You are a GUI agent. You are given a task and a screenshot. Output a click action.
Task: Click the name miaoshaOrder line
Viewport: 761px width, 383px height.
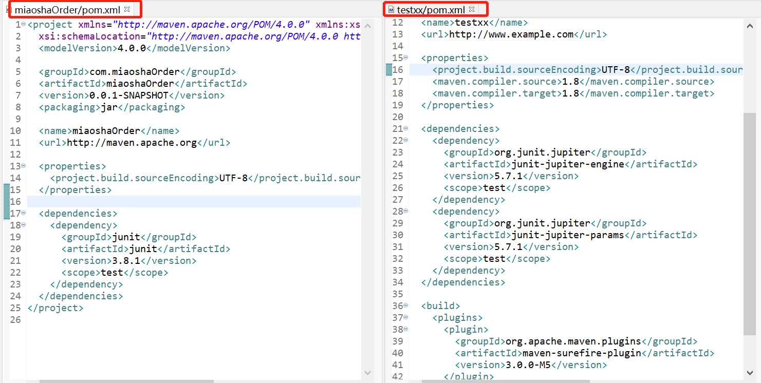pyautogui.click(x=109, y=131)
